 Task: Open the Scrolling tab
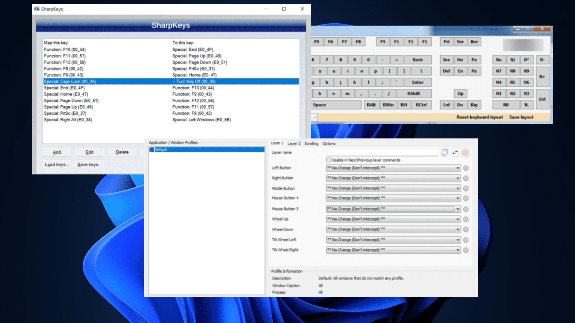point(311,144)
